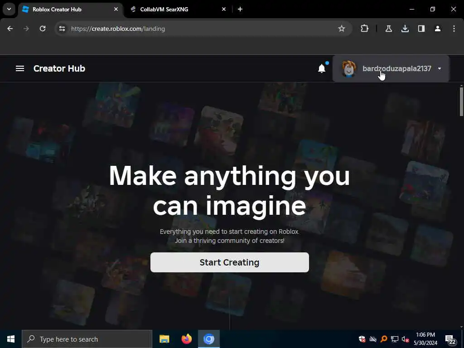Click the orange magnifier tray icon
Viewport: 464px width, 348px height.
pos(383,339)
